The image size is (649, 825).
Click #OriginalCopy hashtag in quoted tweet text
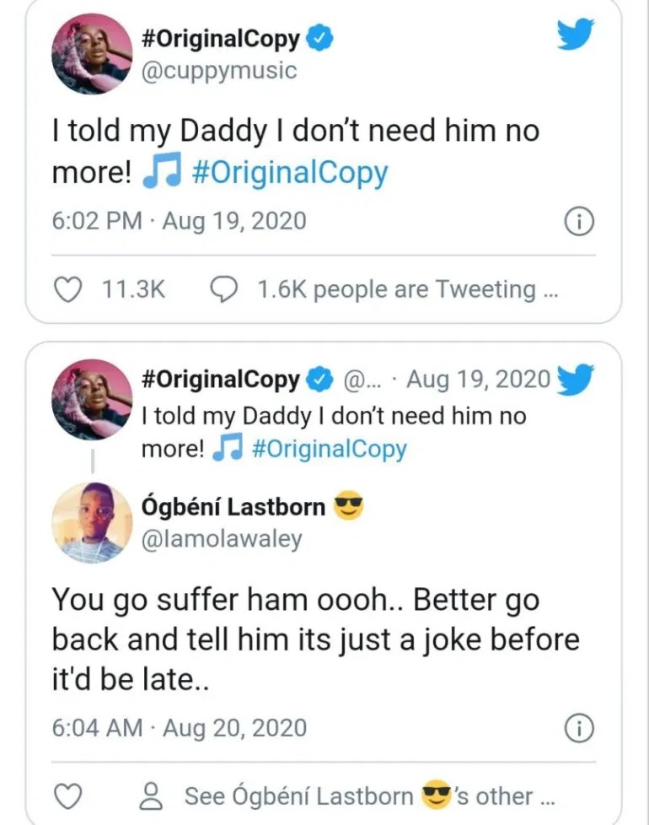pyautogui.click(x=329, y=449)
